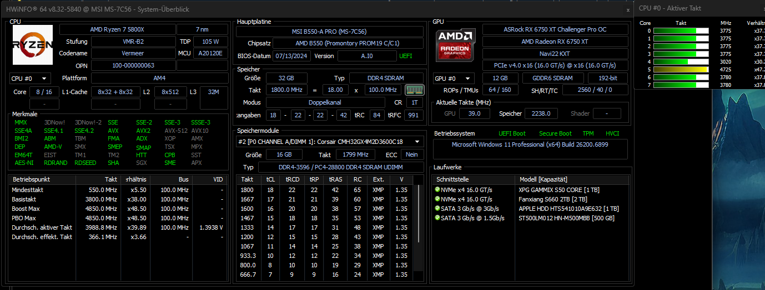Click the AMD Ryzen 7 5800X name field
The width and height of the screenshot is (765, 290).
coord(117,29)
